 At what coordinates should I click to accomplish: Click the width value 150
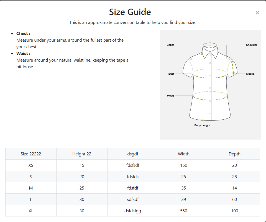(x=183, y=165)
